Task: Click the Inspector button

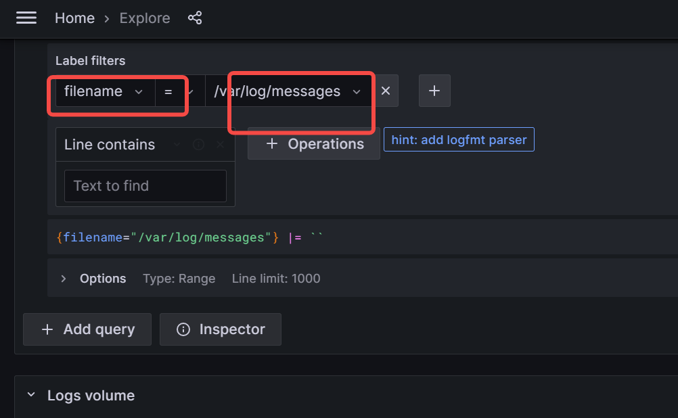Action: 221,329
